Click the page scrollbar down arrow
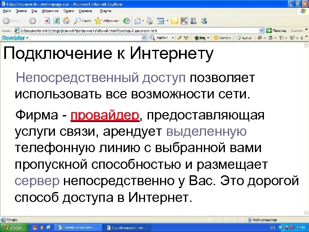 click(x=306, y=213)
